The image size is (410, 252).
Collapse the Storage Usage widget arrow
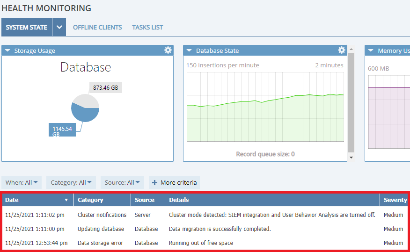coord(8,50)
